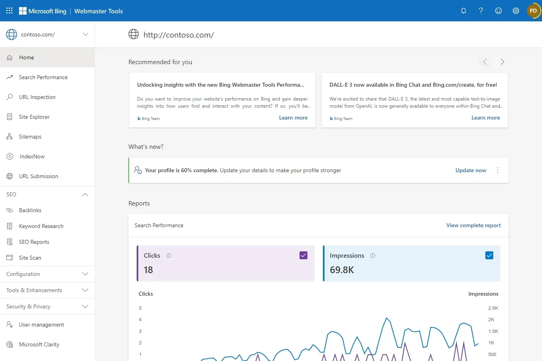This screenshot has height=361, width=542.
Task: Open Microsoft Clarity
Action: pyautogui.click(x=48, y=344)
